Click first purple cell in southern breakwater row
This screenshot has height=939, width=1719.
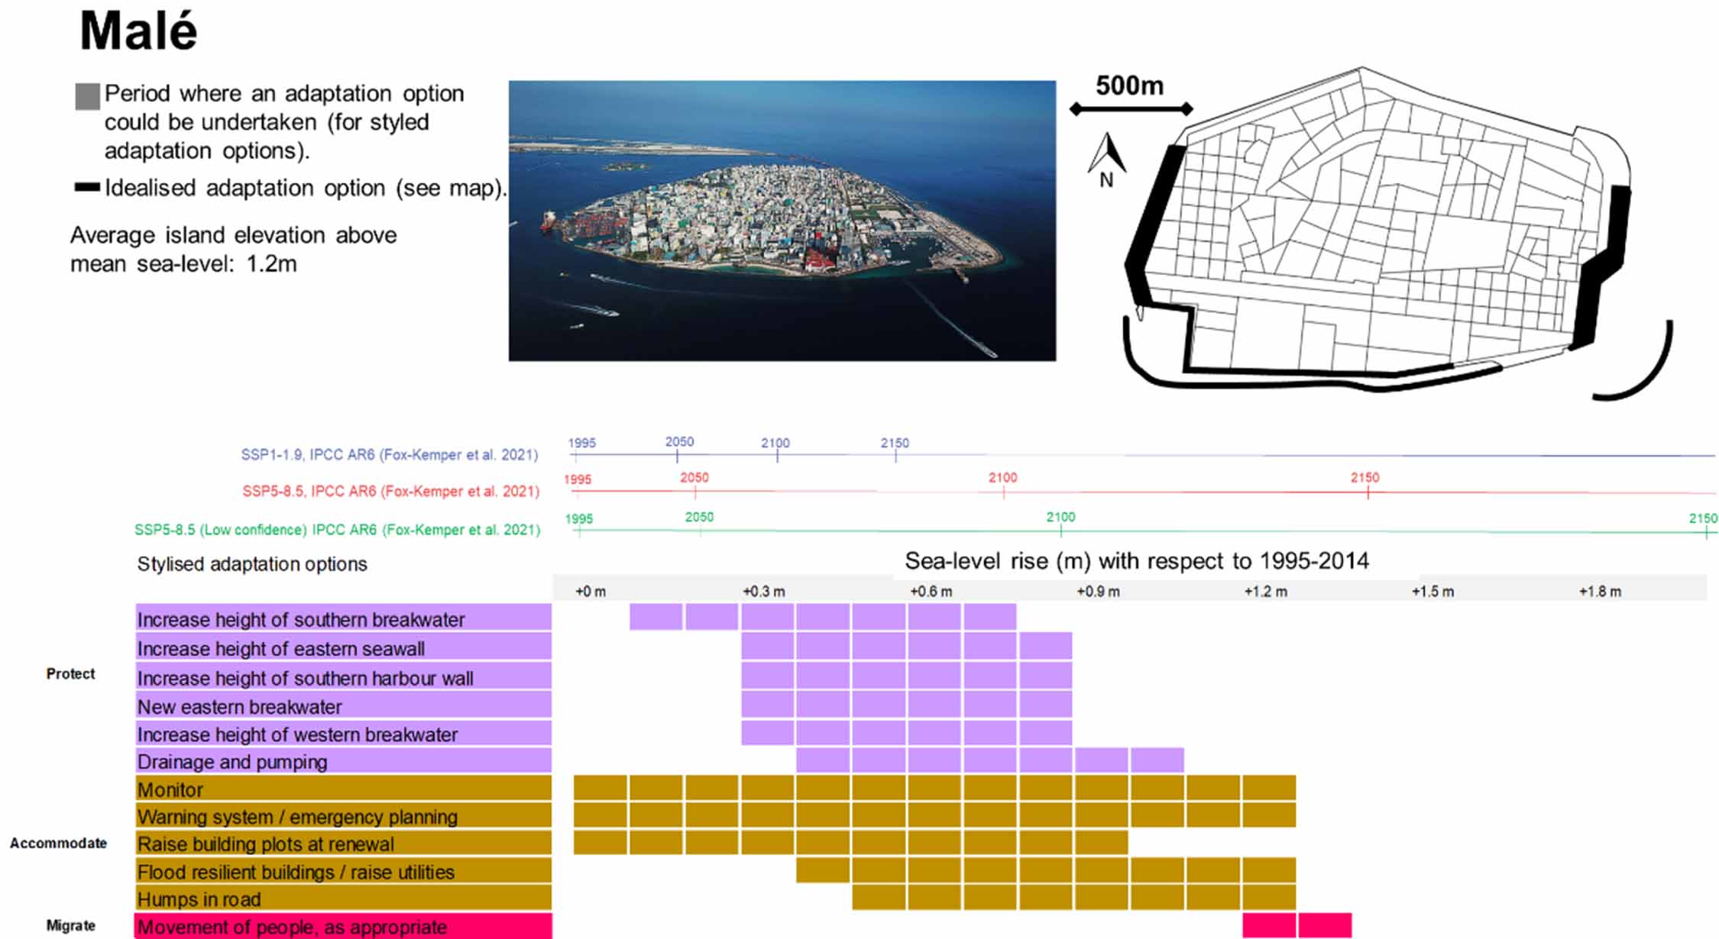(656, 617)
